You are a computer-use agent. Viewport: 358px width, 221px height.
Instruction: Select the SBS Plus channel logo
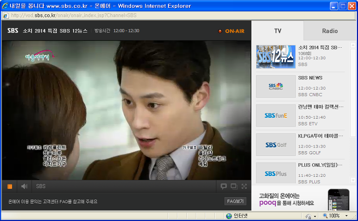pos(275,173)
